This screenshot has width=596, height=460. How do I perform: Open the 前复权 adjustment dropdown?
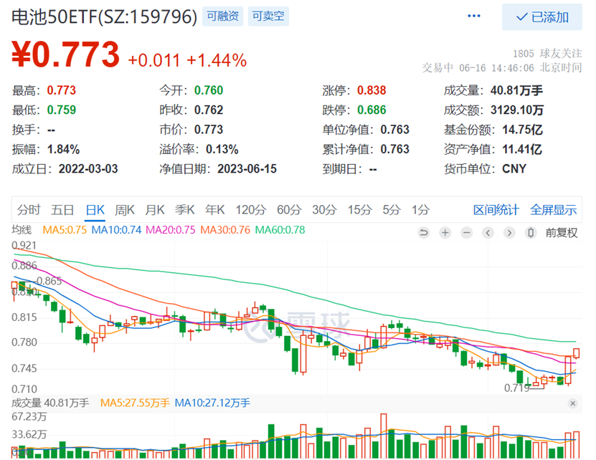point(562,232)
